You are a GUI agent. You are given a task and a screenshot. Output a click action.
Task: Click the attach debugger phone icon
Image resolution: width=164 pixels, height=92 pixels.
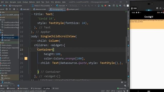(99, 6)
